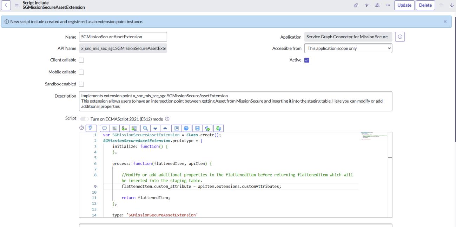
Task: Open the form context menu hamburger
Action: 16,5
